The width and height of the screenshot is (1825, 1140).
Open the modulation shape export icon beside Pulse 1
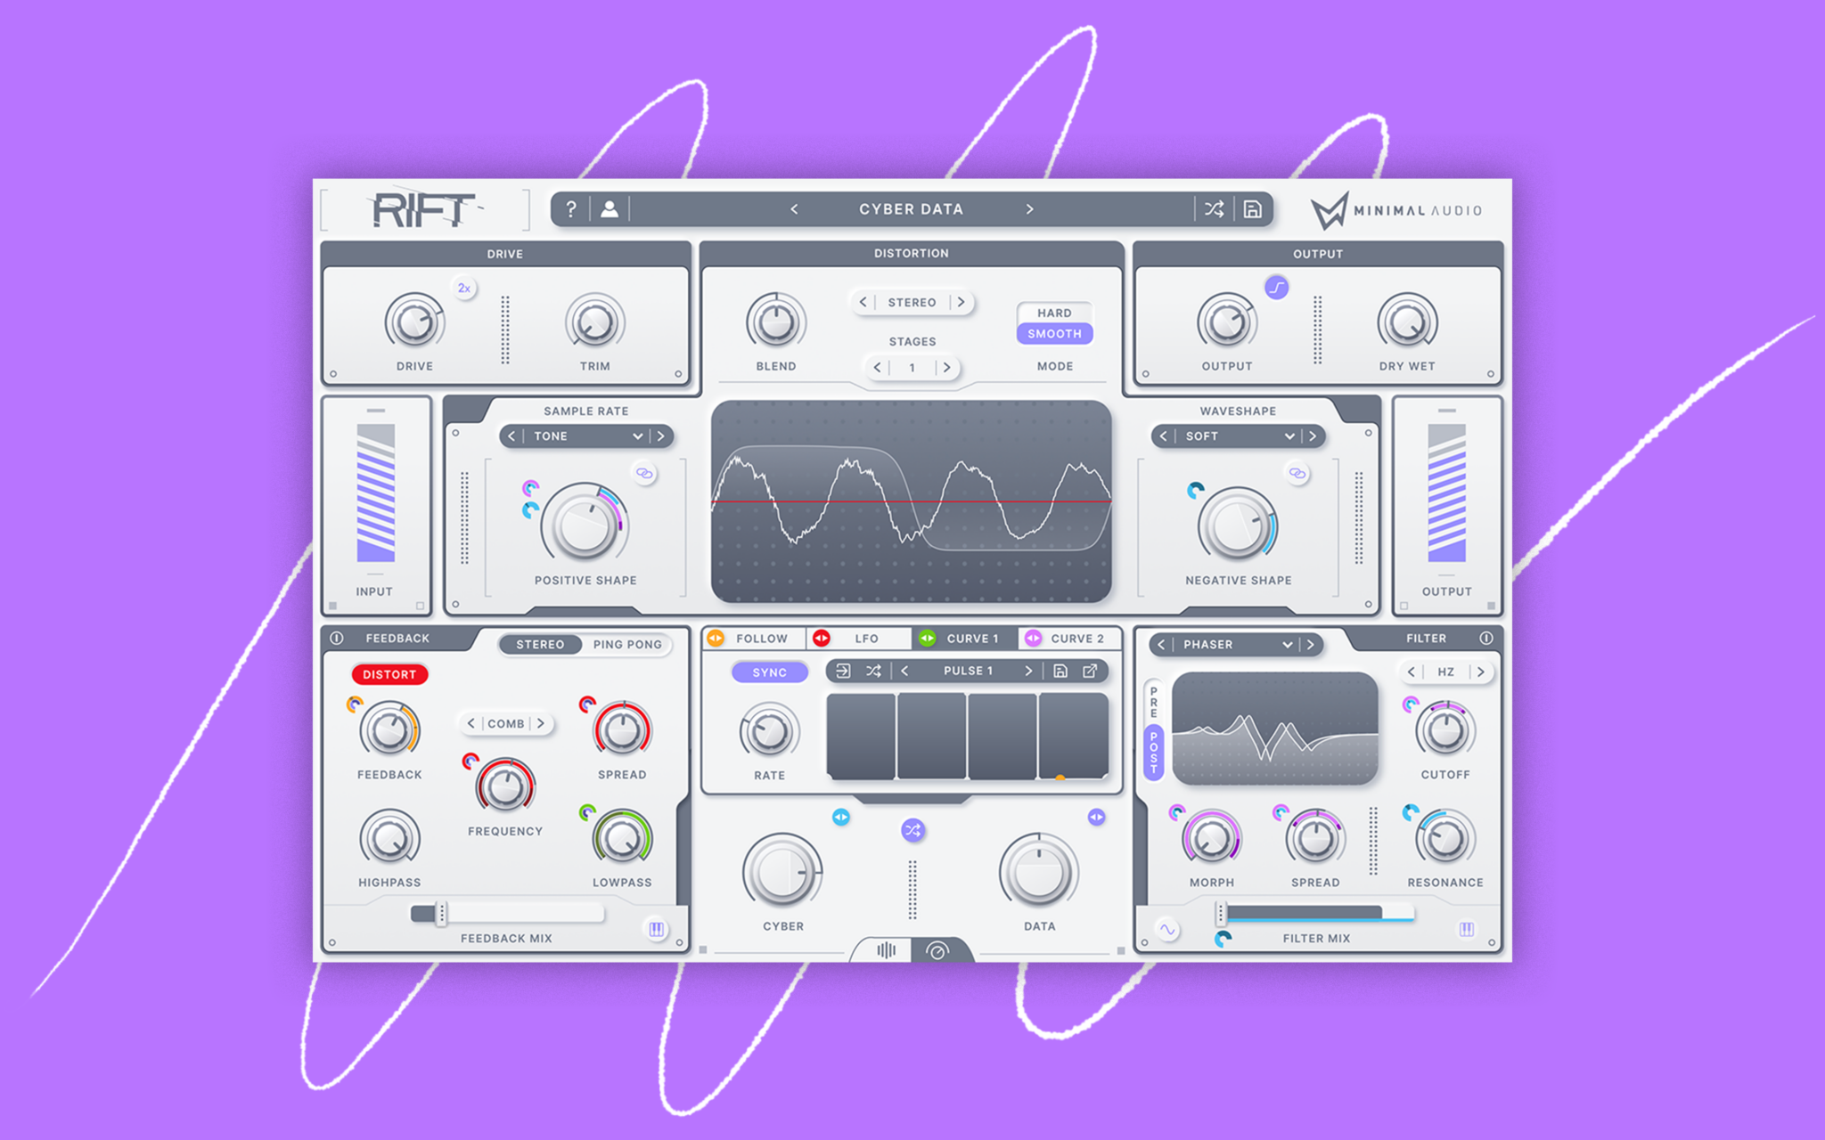[1089, 671]
